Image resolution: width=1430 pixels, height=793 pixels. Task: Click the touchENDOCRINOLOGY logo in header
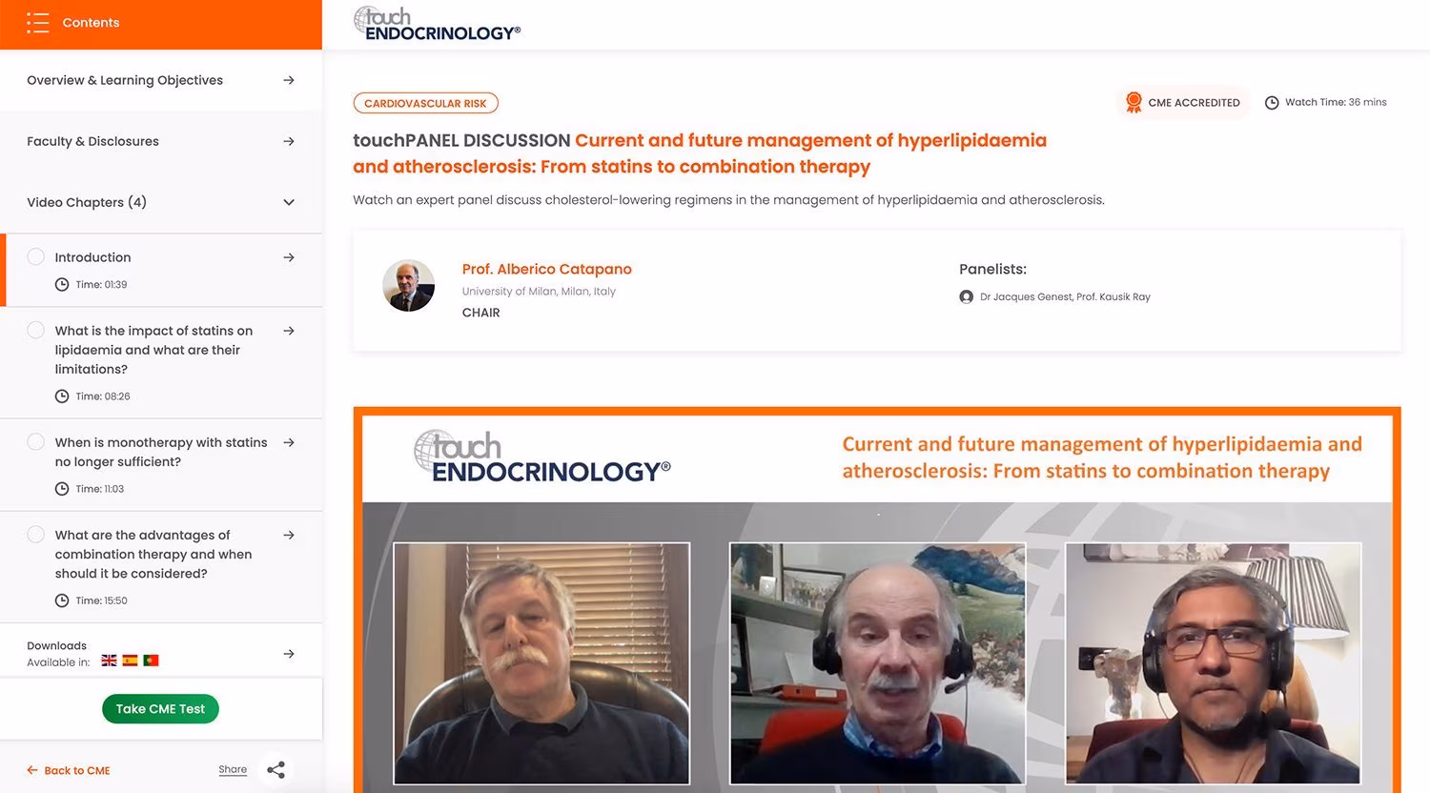tap(437, 25)
